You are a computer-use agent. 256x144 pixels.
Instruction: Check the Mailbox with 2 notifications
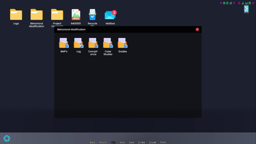pyautogui.click(x=110, y=15)
